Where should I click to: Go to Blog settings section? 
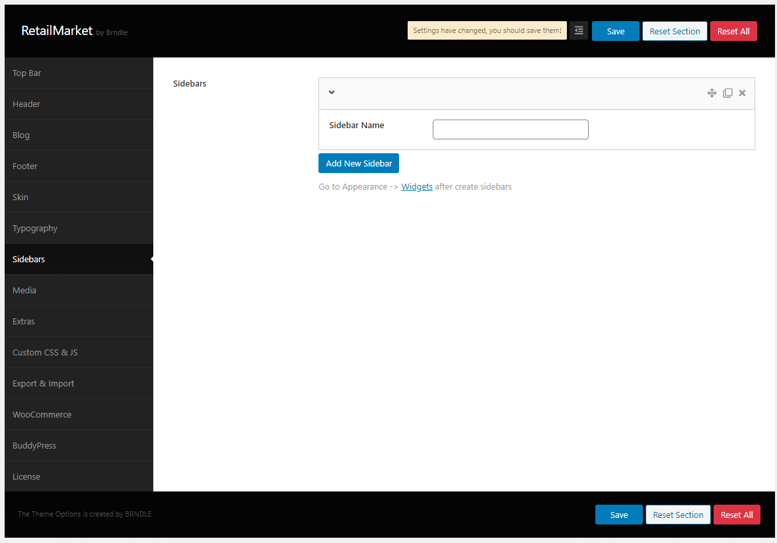point(79,135)
